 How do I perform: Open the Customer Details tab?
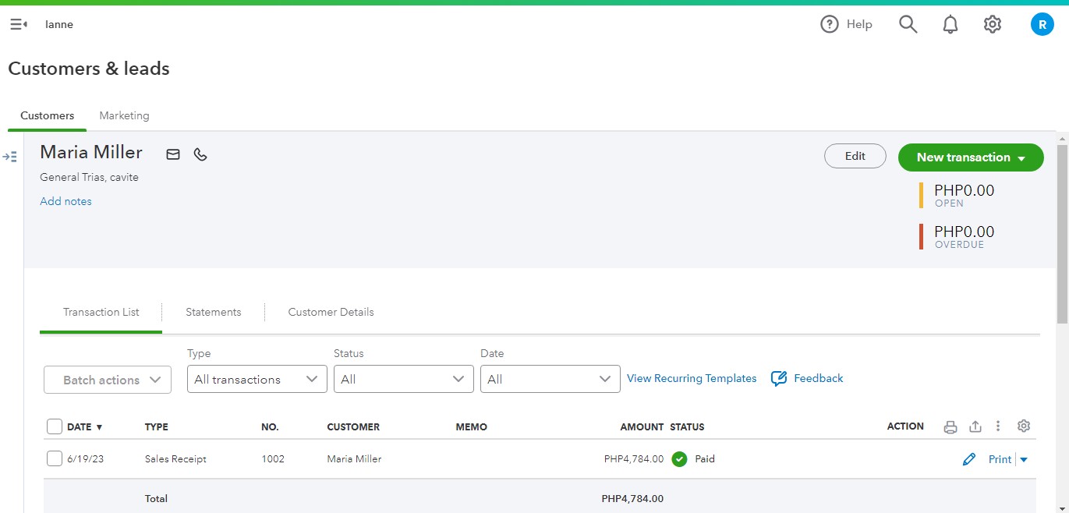click(x=331, y=312)
